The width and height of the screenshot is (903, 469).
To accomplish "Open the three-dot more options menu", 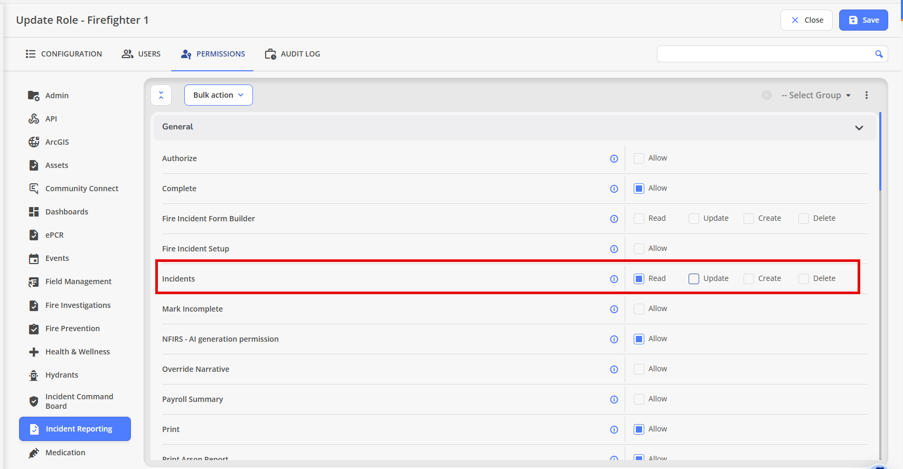I will 866,95.
